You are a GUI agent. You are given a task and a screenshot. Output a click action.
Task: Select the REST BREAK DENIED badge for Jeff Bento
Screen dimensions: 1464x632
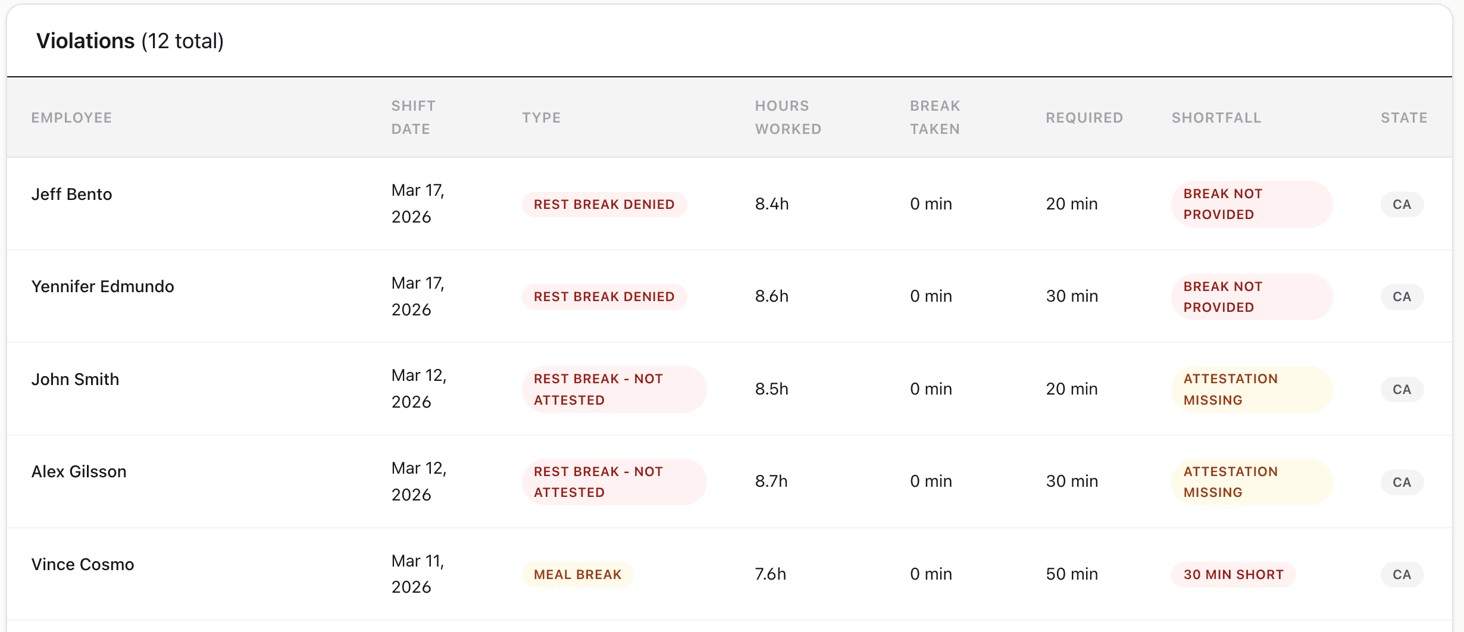[x=603, y=204]
